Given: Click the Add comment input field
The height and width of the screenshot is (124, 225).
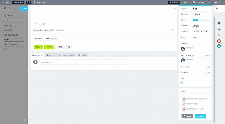Looking at the screenshot, I should [86, 62].
